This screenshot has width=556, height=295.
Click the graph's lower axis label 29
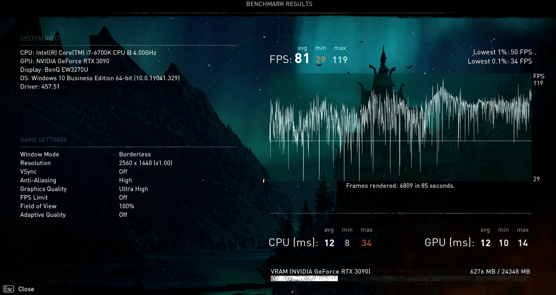click(537, 179)
